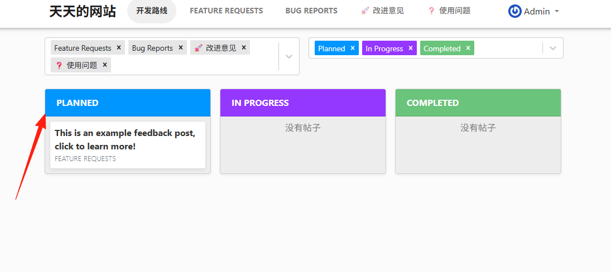Click FEATURE REQUESTS label on post card
Screen dimensions: 611x272
[85, 159]
